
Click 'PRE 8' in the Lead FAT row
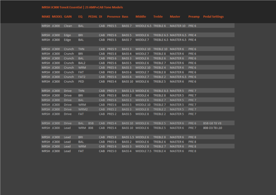pyautogui.click(x=192, y=151)
